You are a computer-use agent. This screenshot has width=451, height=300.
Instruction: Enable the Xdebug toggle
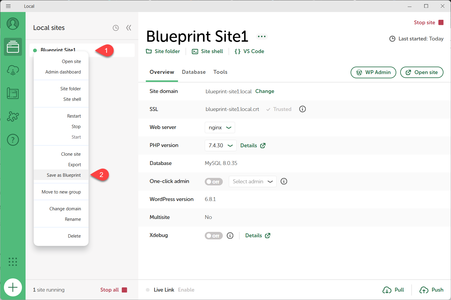[213, 236]
